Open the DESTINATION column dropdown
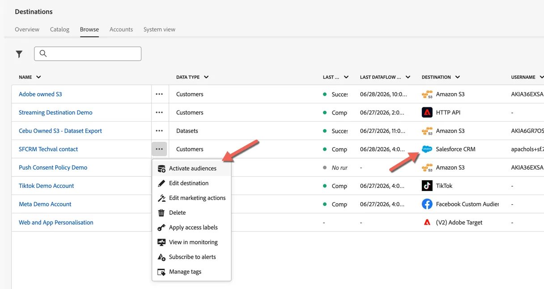 coord(458,77)
